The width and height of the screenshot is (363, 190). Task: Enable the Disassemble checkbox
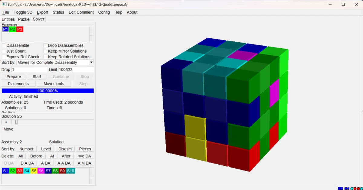click(x=4, y=45)
